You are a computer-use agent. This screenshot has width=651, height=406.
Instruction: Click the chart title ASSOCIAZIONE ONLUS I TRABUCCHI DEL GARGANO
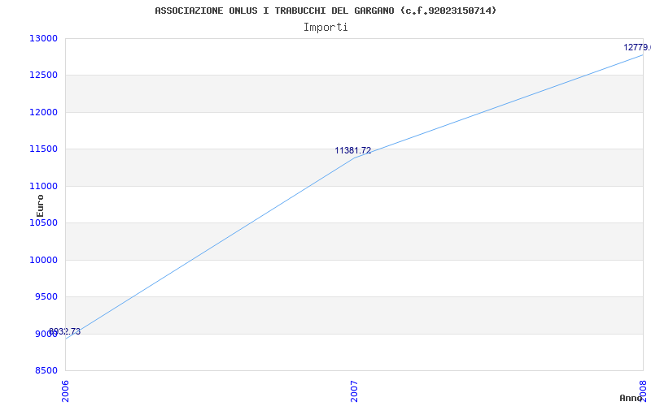[x=325, y=11]
